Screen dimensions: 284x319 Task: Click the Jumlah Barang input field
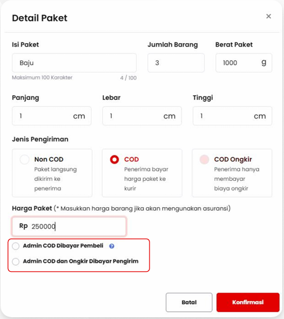pos(176,63)
